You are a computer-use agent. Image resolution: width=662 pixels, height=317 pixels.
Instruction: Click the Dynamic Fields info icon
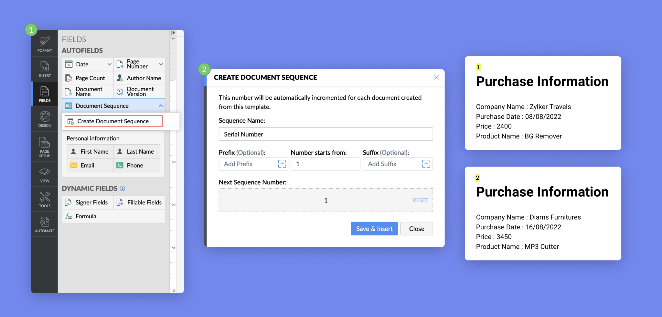123,188
